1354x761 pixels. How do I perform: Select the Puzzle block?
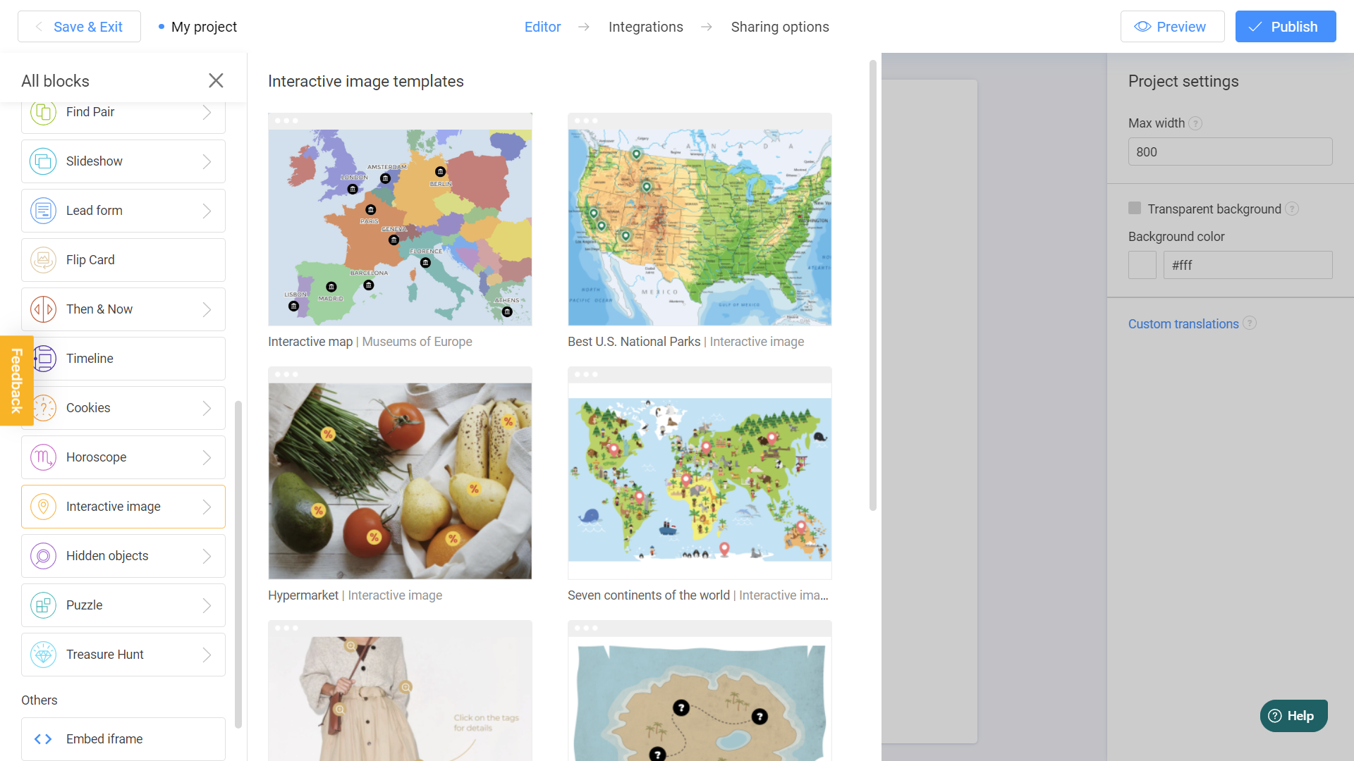pos(122,605)
